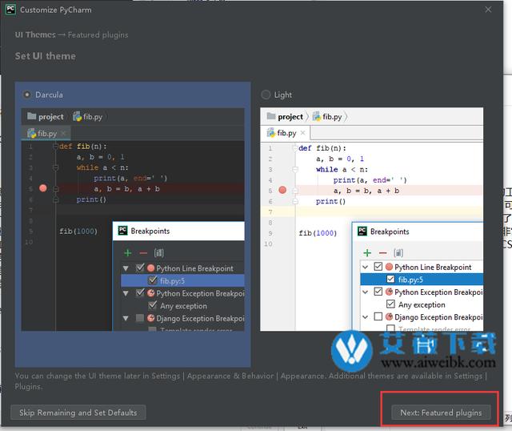
Task: Collapse Django Exception Breakpoint in Darcula preview
Action: (126, 318)
